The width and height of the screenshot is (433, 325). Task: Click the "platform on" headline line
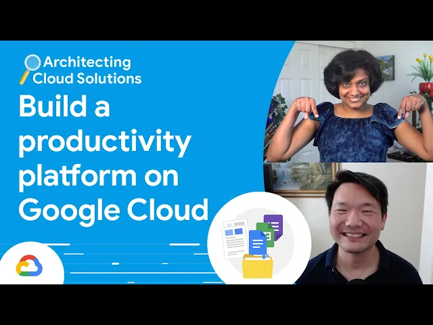click(x=98, y=177)
